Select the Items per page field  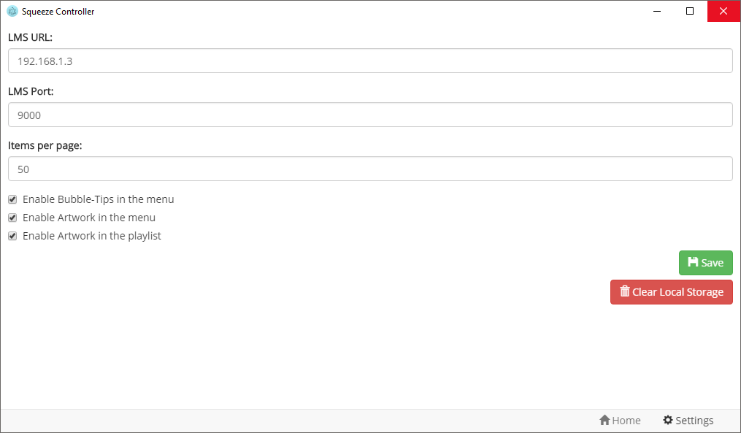click(370, 169)
